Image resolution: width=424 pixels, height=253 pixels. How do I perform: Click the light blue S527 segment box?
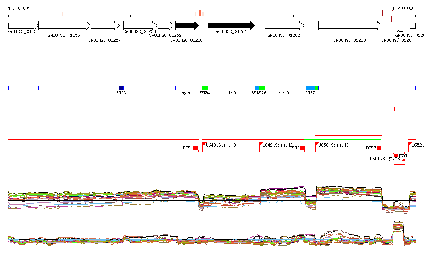(311, 88)
